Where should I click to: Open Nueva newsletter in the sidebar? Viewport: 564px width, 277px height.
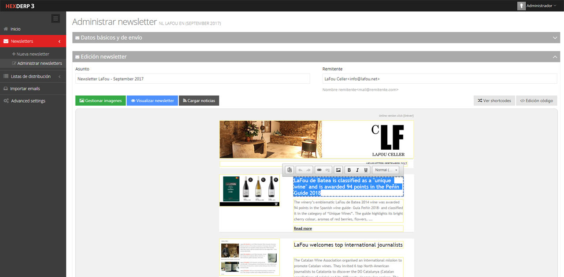33,54
